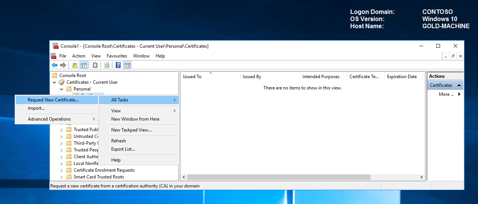Click the Certificate Enrolment Requests folder icon
The image size is (478, 204).
click(x=69, y=170)
